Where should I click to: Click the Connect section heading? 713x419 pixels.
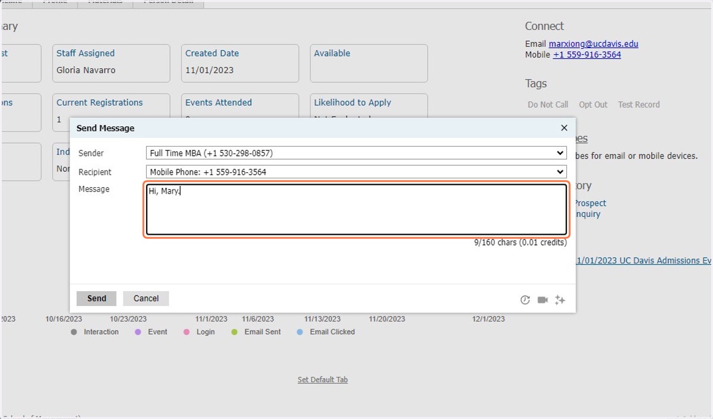coord(544,26)
